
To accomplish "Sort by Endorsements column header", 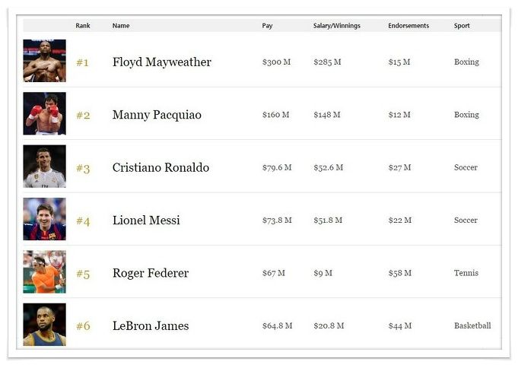I will click(408, 25).
